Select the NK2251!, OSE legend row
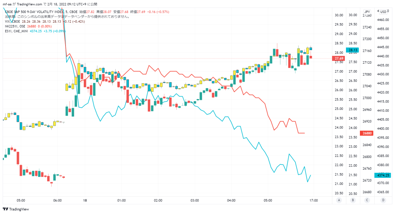The width and height of the screenshot is (395, 214). [28, 26]
